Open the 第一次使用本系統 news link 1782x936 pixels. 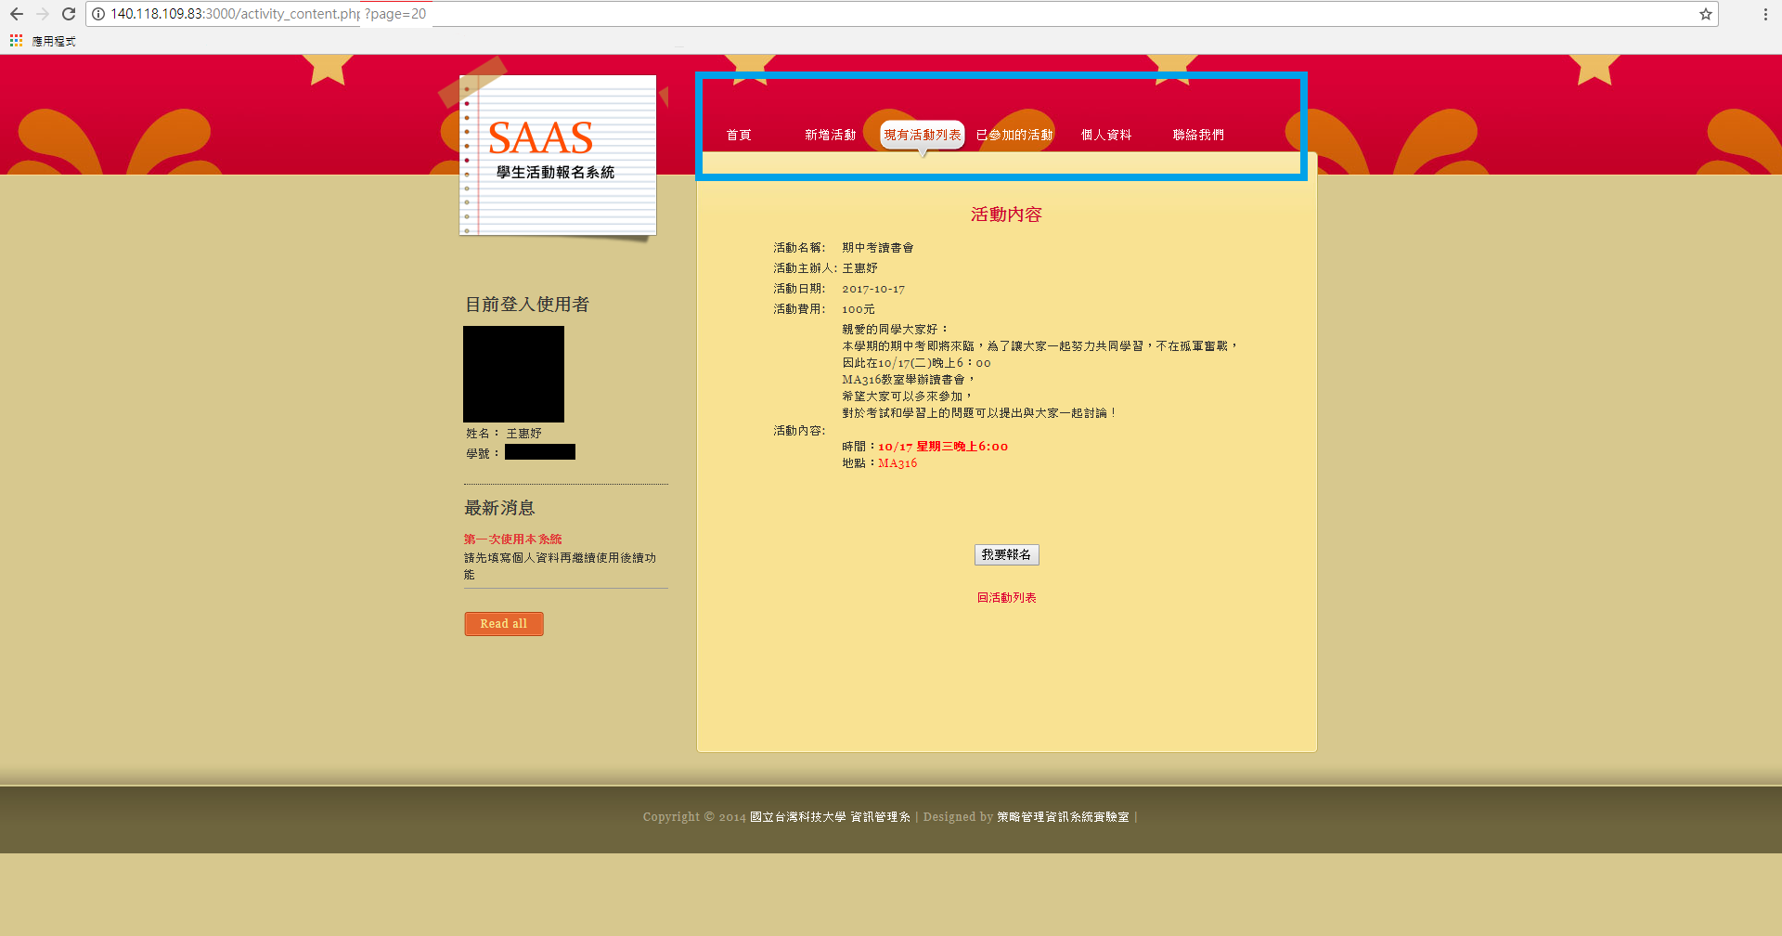click(513, 539)
